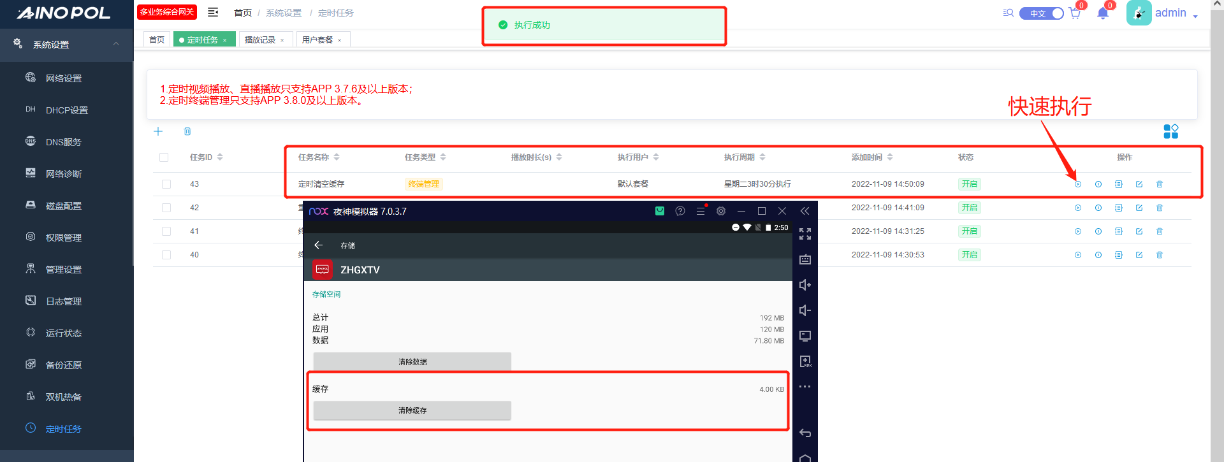Click the add new task plus icon
Viewport: 1224px width, 462px height.
[x=158, y=131]
